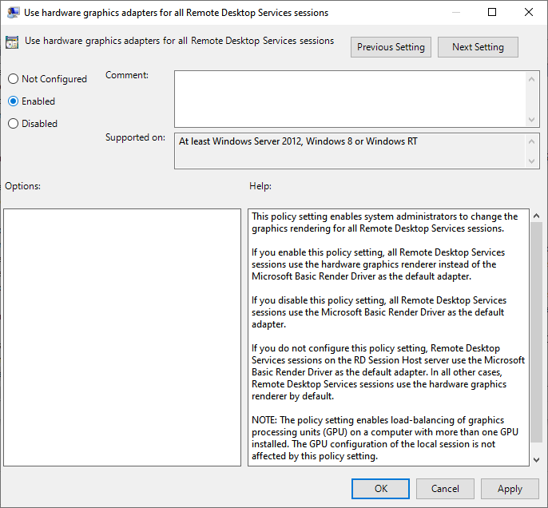Viewport: 548px width, 508px height.
Task: Click the Comment box scroll up arrow
Action: [531, 79]
